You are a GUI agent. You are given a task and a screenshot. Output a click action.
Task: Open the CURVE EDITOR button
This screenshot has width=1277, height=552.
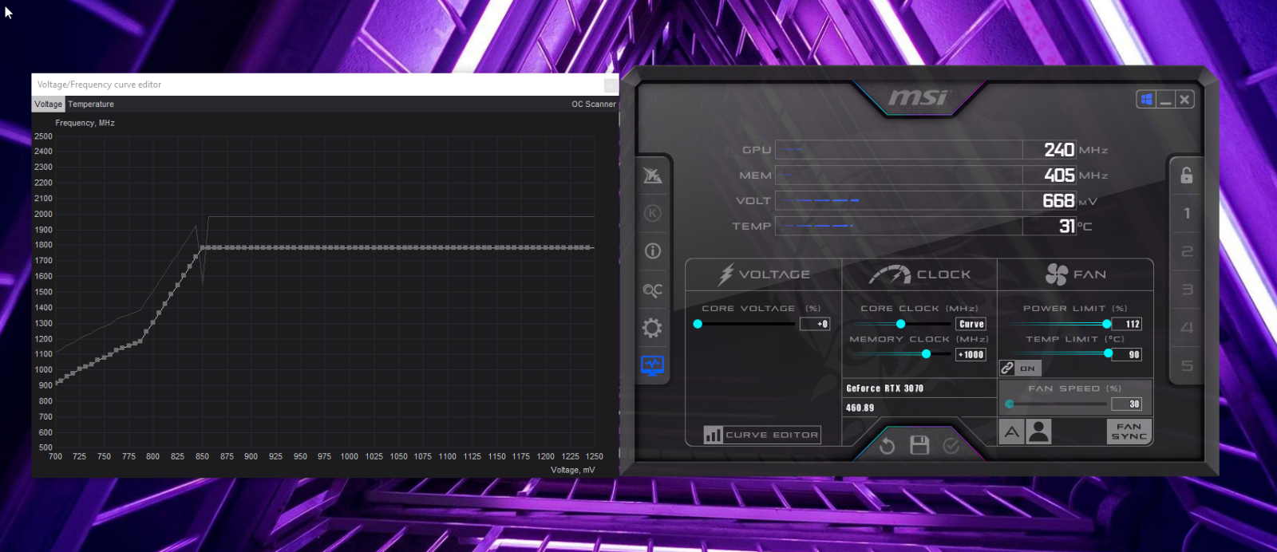coord(761,435)
